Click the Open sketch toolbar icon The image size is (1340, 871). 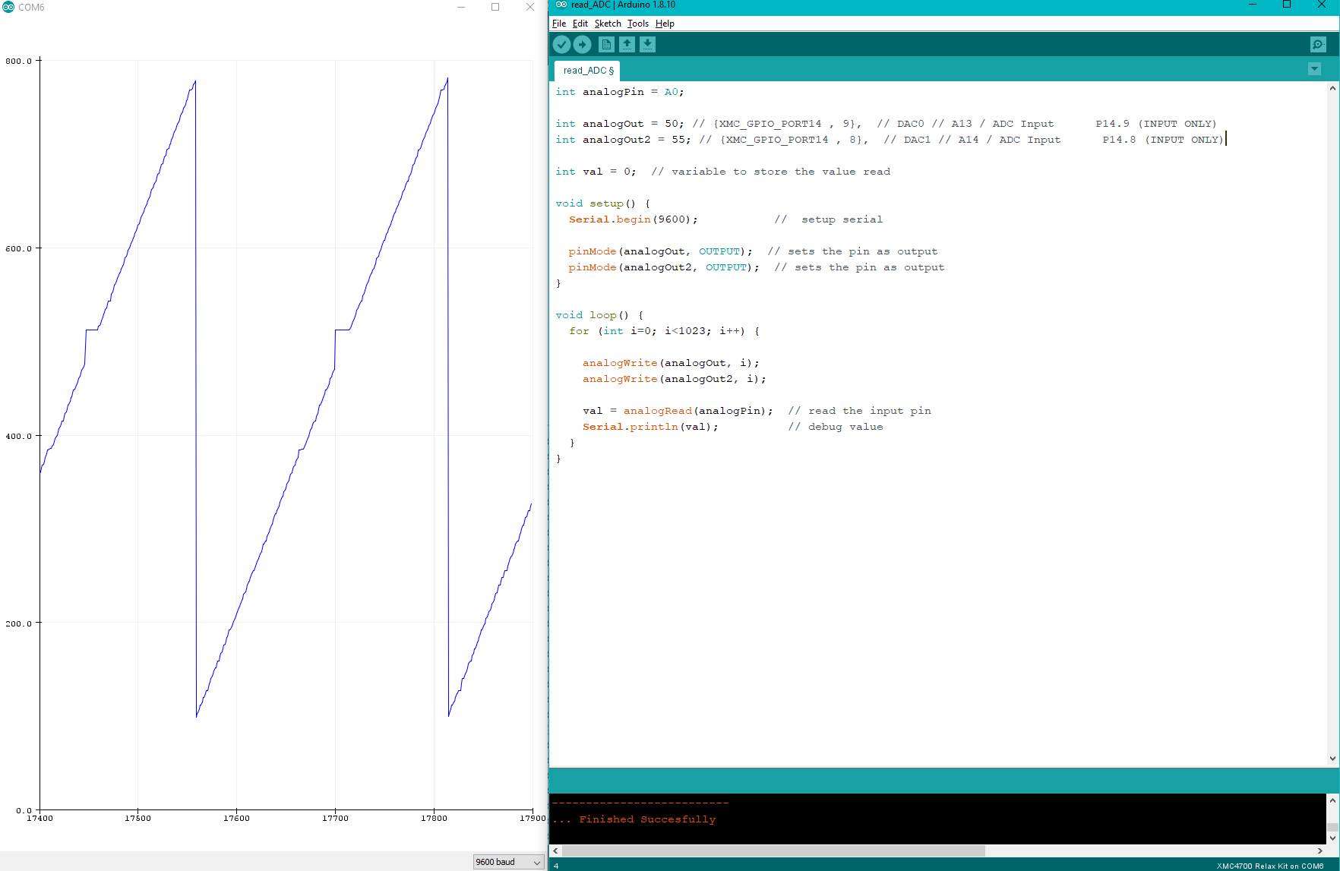coord(626,44)
